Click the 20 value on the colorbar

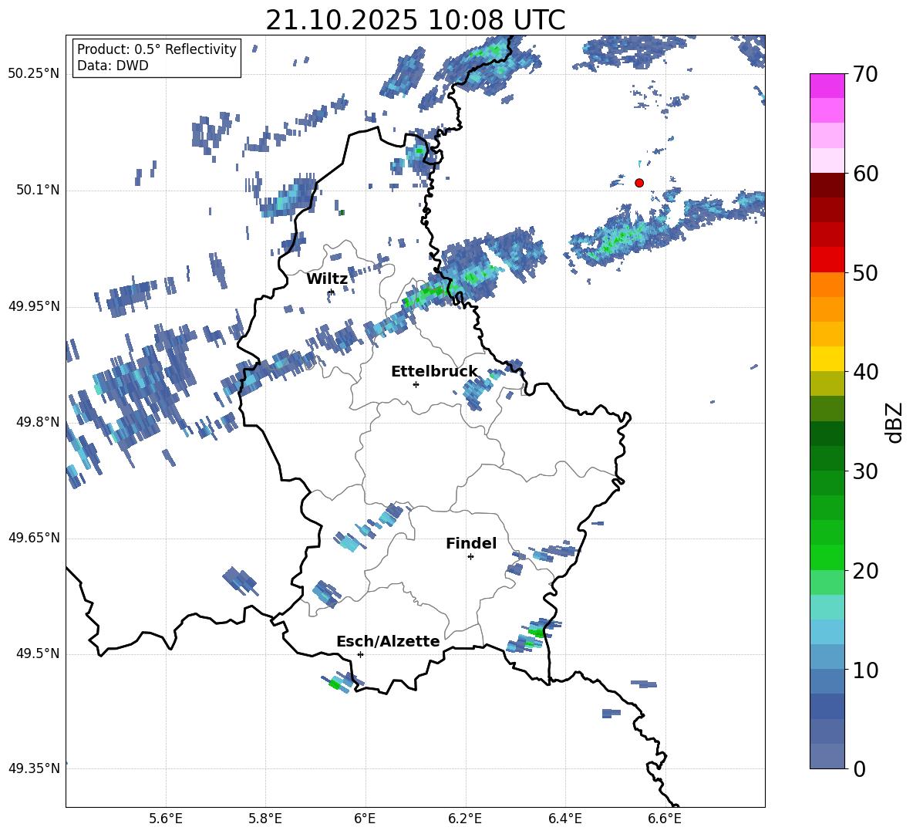coord(865,571)
